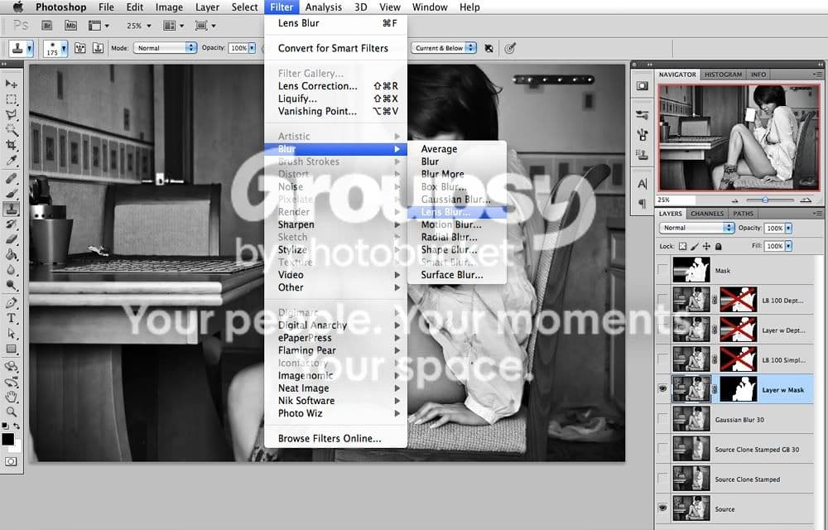
Task: Select the 3D Rotate tool
Action: tap(11, 367)
